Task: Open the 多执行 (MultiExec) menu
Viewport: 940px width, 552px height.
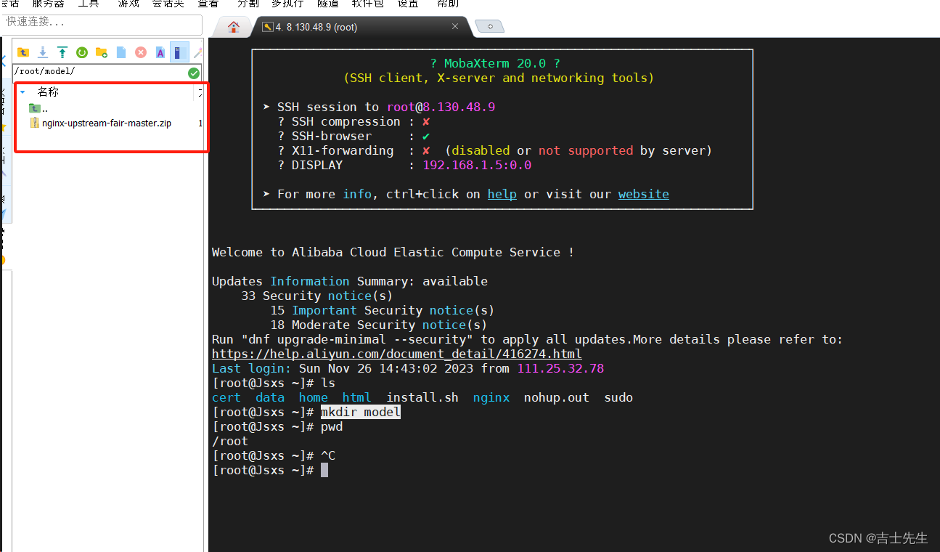Action: click(287, 4)
